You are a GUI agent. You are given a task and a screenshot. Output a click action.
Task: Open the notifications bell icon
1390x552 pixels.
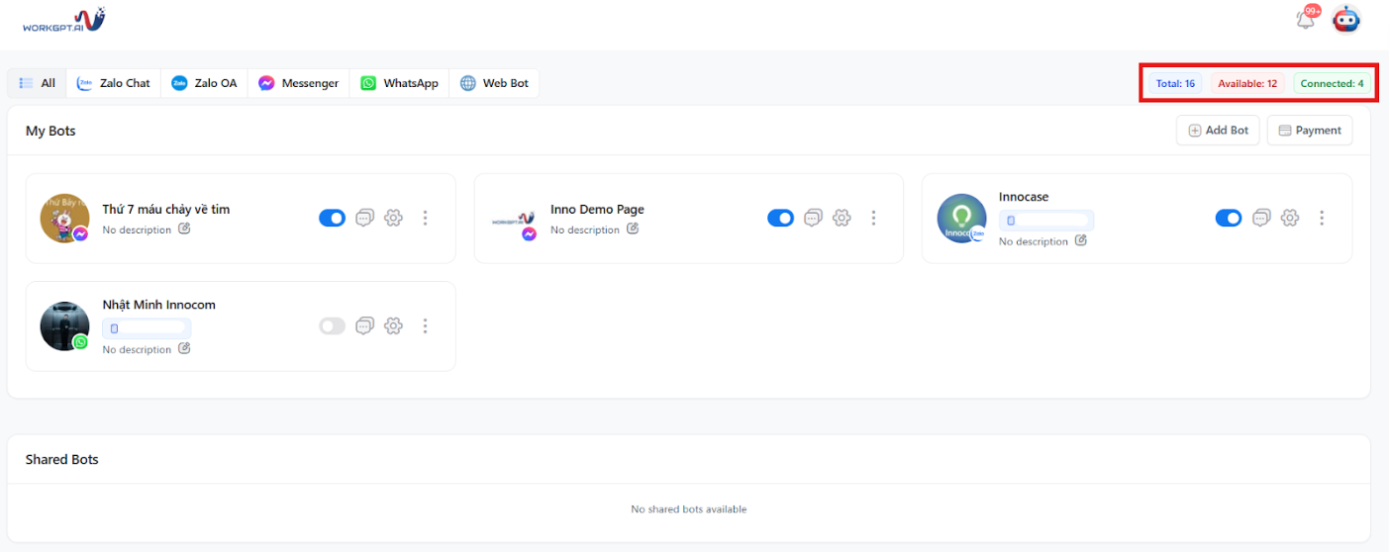(1306, 20)
